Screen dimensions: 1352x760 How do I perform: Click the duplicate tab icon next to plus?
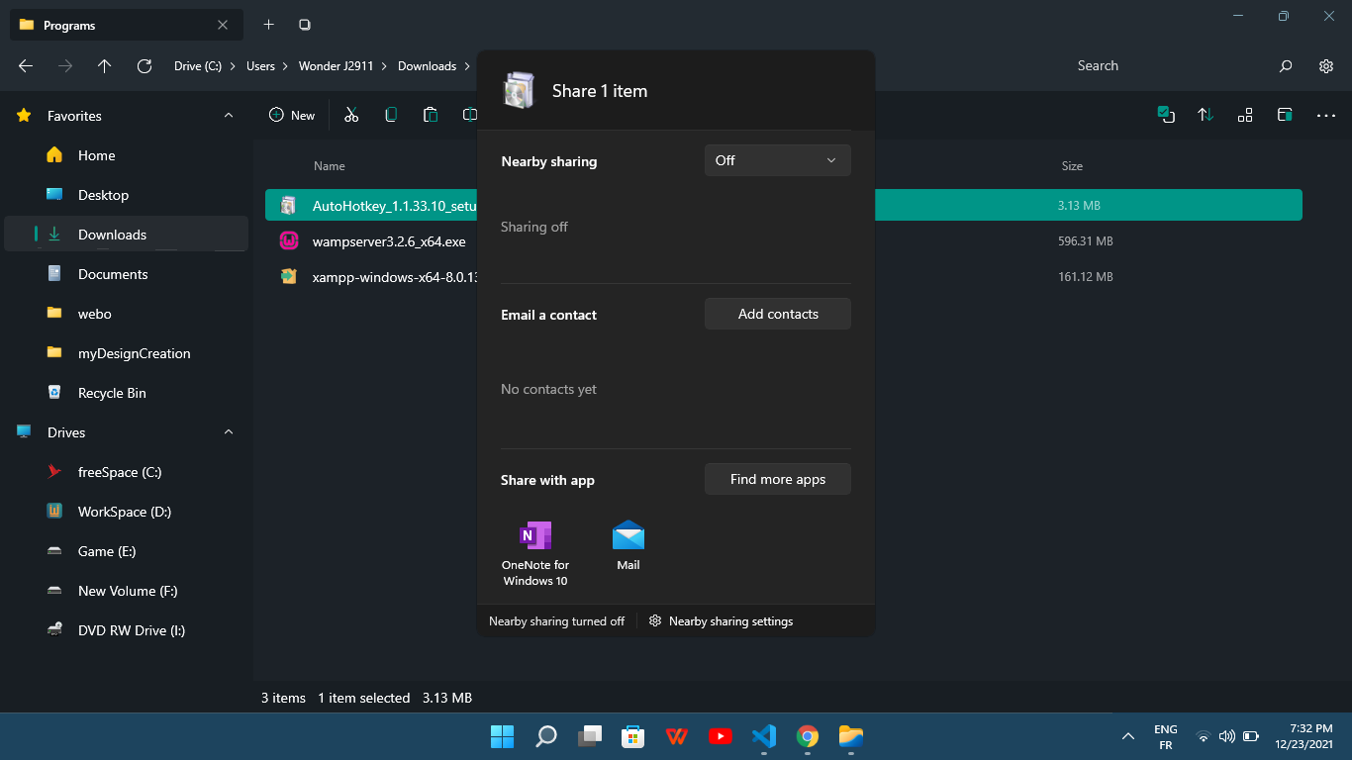click(x=305, y=25)
